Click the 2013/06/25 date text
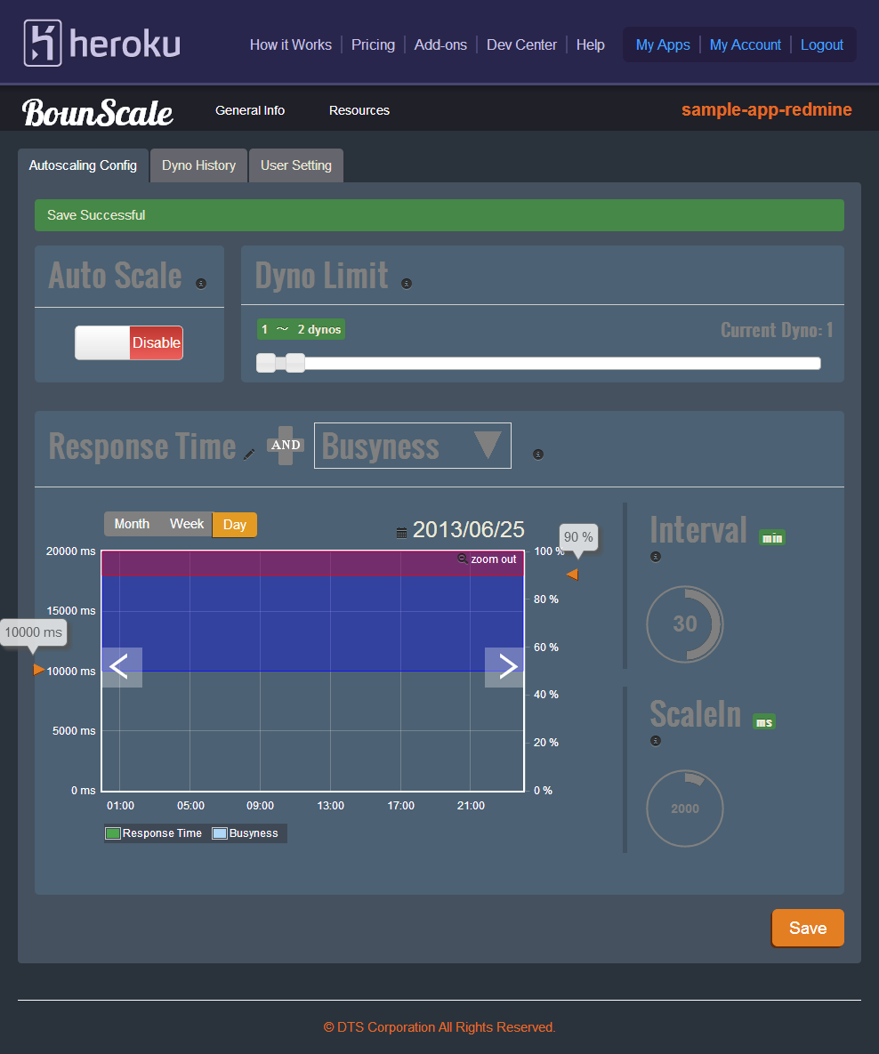Viewport: 879px width, 1054px height. 468,530
